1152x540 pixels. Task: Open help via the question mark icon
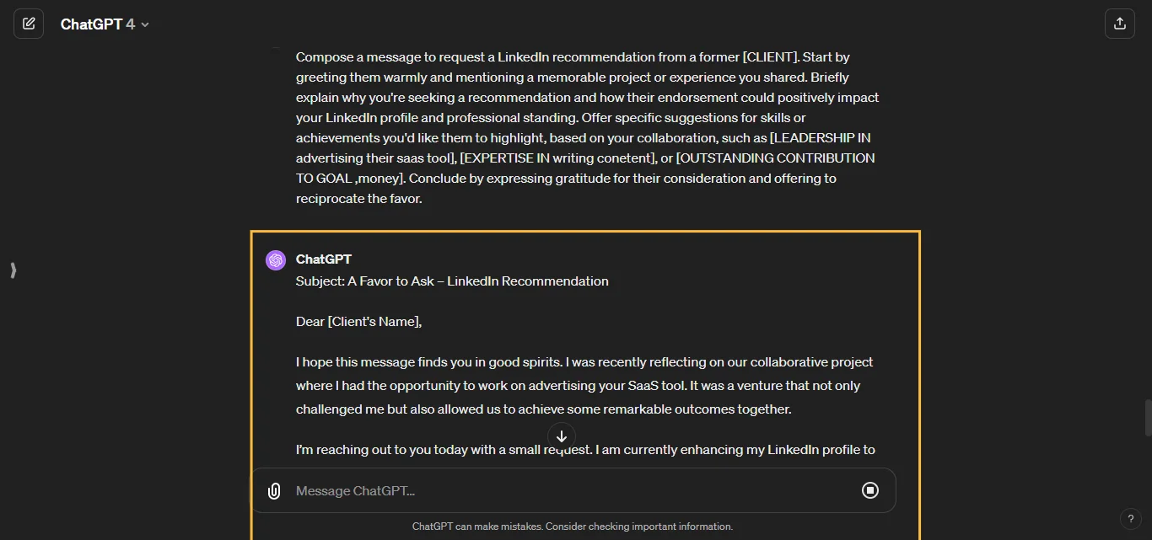(1131, 519)
